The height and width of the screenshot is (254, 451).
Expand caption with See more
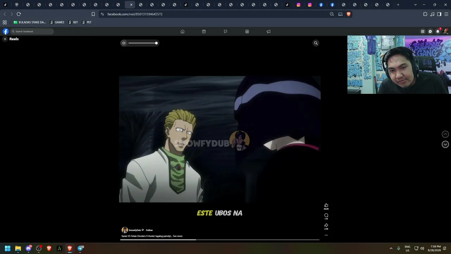(178, 236)
